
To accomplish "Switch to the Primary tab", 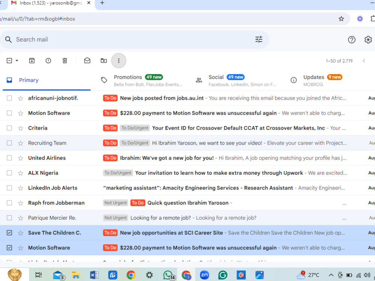I will [46, 80].
